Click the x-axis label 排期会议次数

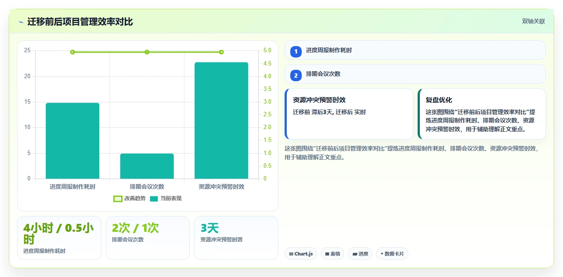tap(147, 187)
